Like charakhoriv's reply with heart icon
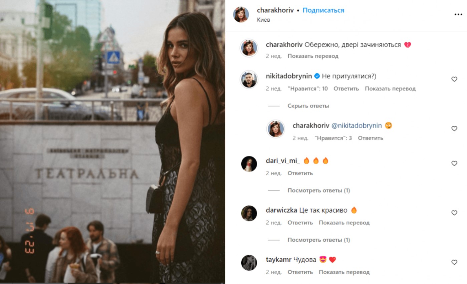The height and width of the screenshot is (284, 467). pos(454,128)
